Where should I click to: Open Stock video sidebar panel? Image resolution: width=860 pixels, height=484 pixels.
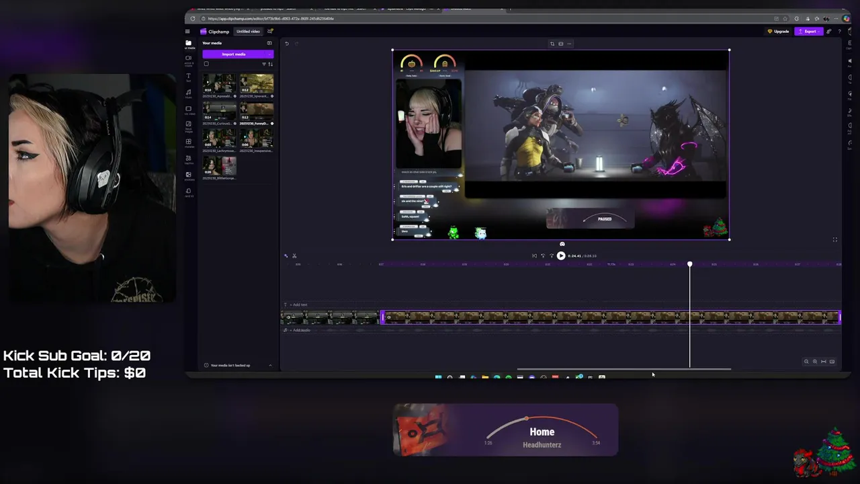coord(189,110)
